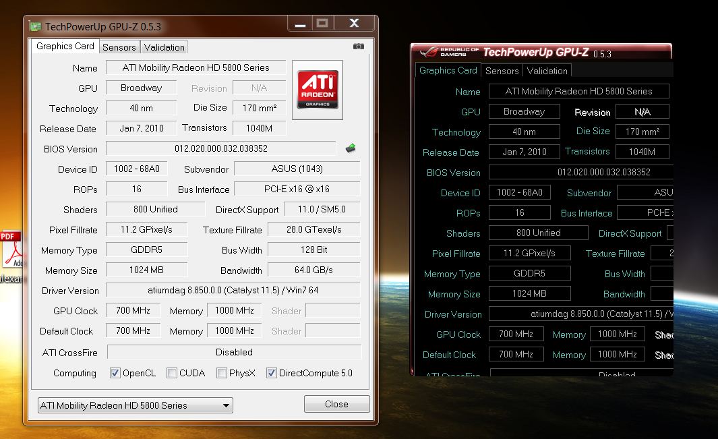Click the Shaders field in standard GPU-Z
This screenshot has height=439, width=718.
pos(155,209)
